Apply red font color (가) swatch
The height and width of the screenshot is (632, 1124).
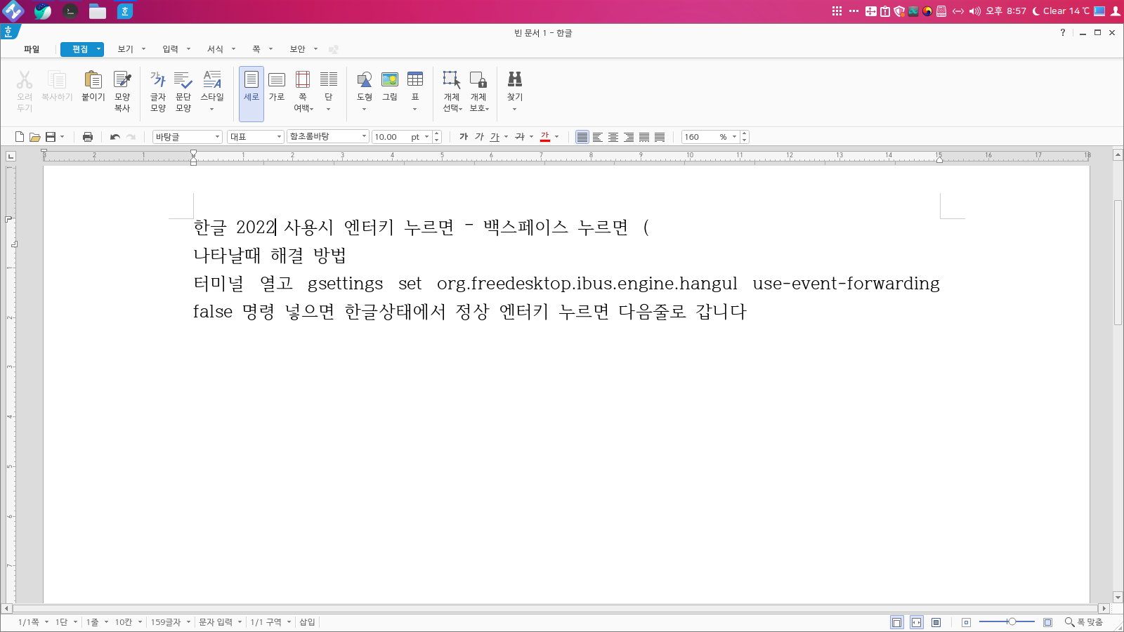545,137
